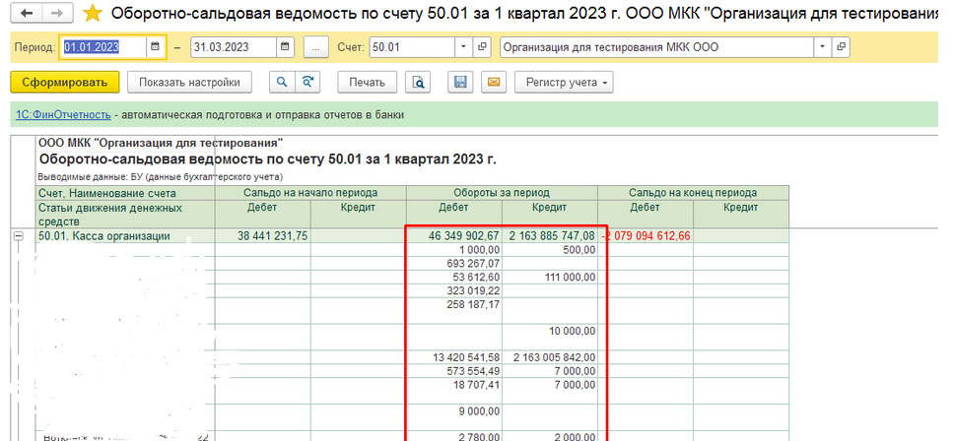Image resolution: width=953 pixels, height=441 pixels.
Task: Select the 50.01, Касса организации row
Action: coord(412,236)
